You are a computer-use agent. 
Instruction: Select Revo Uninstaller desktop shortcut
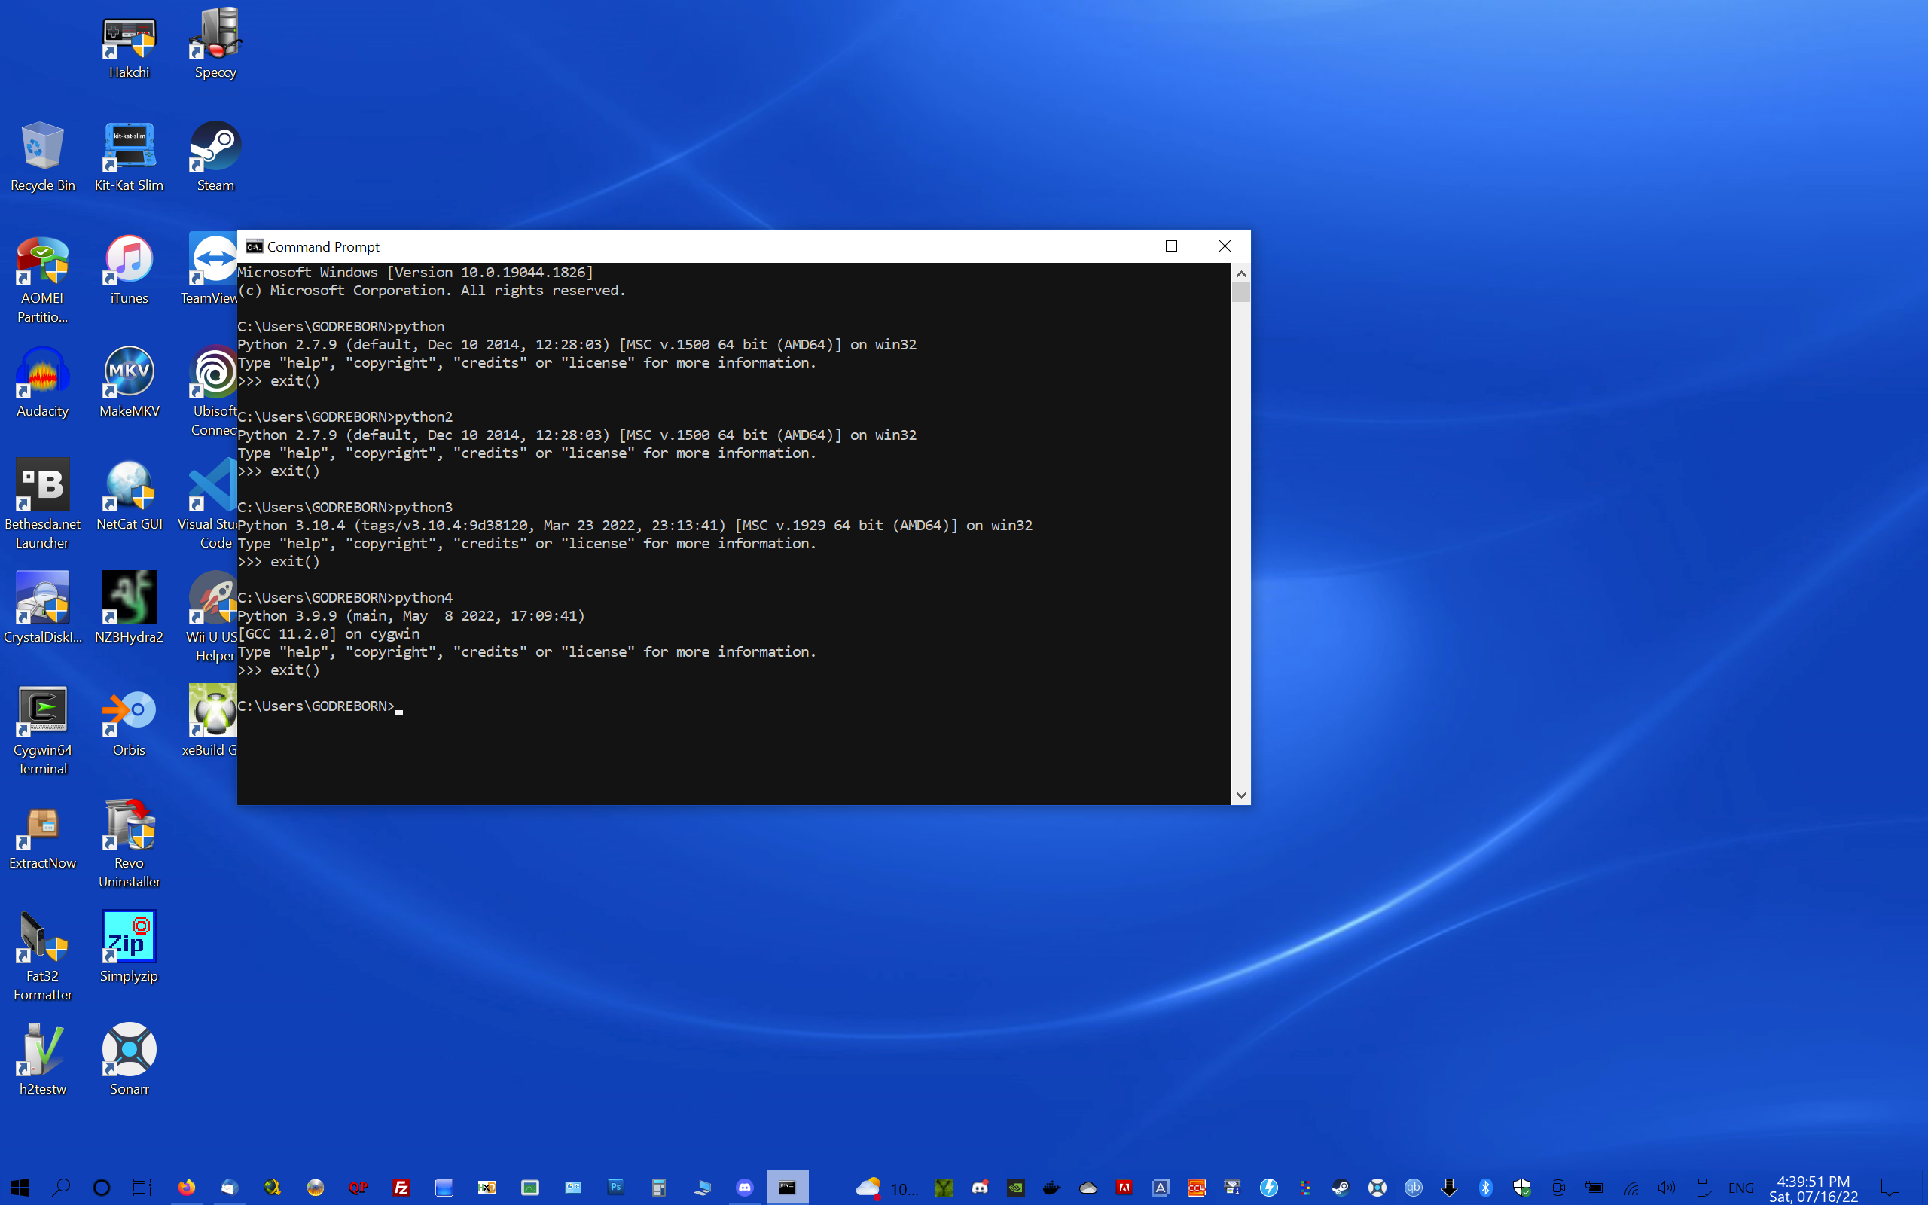tap(129, 845)
